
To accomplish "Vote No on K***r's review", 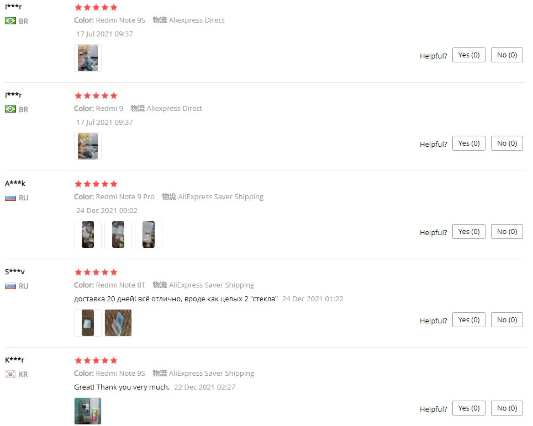I will (x=507, y=408).
